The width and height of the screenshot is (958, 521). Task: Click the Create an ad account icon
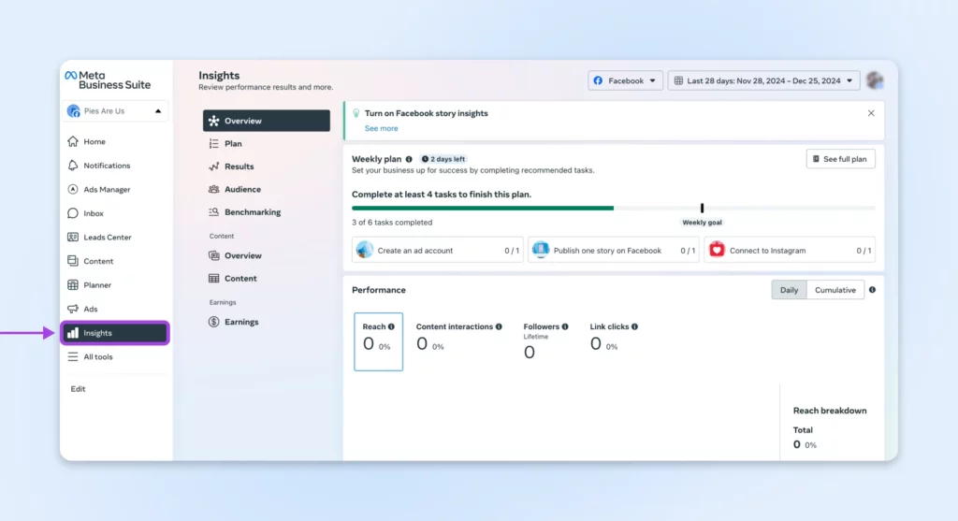[x=365, y=250]
